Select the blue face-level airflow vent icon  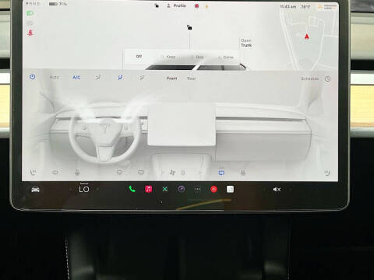pos(120,77)
